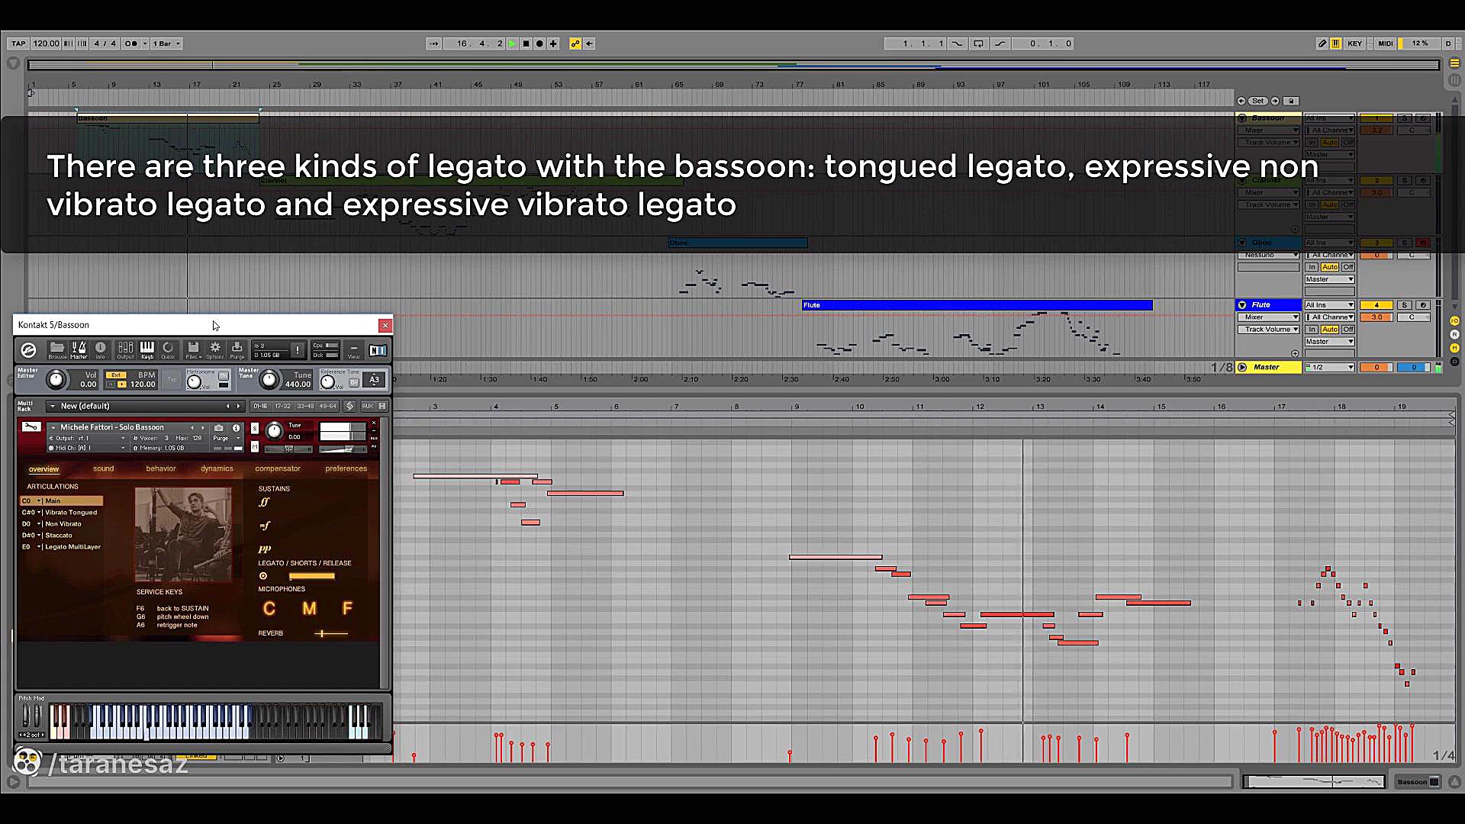Adjust the Master Tune knob in Kontakt
Image resolution: width=1465 pixels, height=824 pixels.
coord(269,378)
